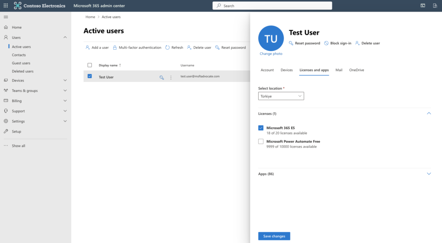442x243 pixels.
Task: Click Refresh in the users toolbar
Action: [174, 47]
